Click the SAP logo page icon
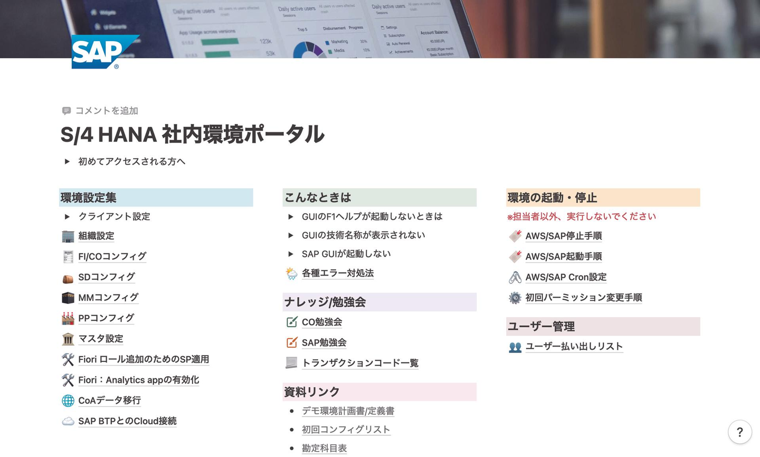The height and width of the screenshot is (457, 760). (104, 52)
